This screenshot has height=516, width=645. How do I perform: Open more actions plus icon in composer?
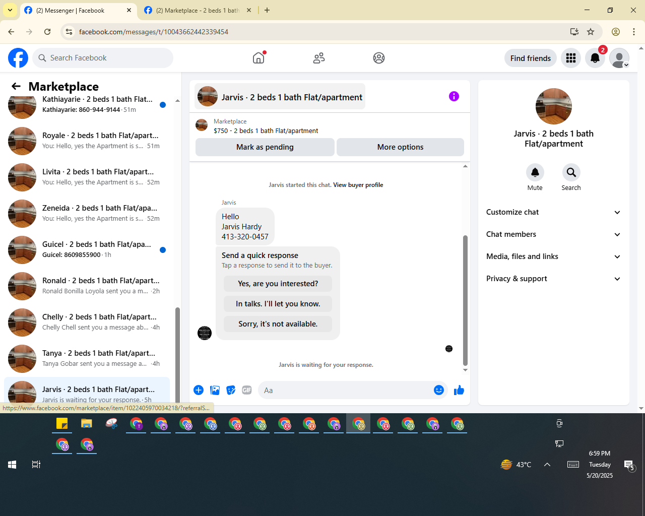[x=199, y=390]
